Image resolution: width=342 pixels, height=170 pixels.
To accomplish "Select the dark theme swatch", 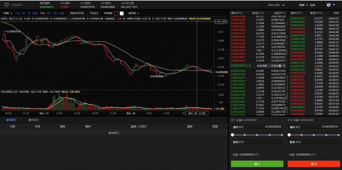I will click(x=116, y=13).
